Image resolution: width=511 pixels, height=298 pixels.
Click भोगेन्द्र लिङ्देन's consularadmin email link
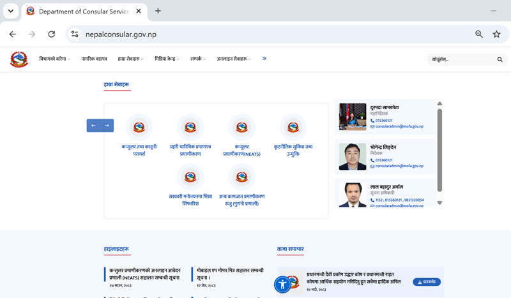click(x=399, y=166)
